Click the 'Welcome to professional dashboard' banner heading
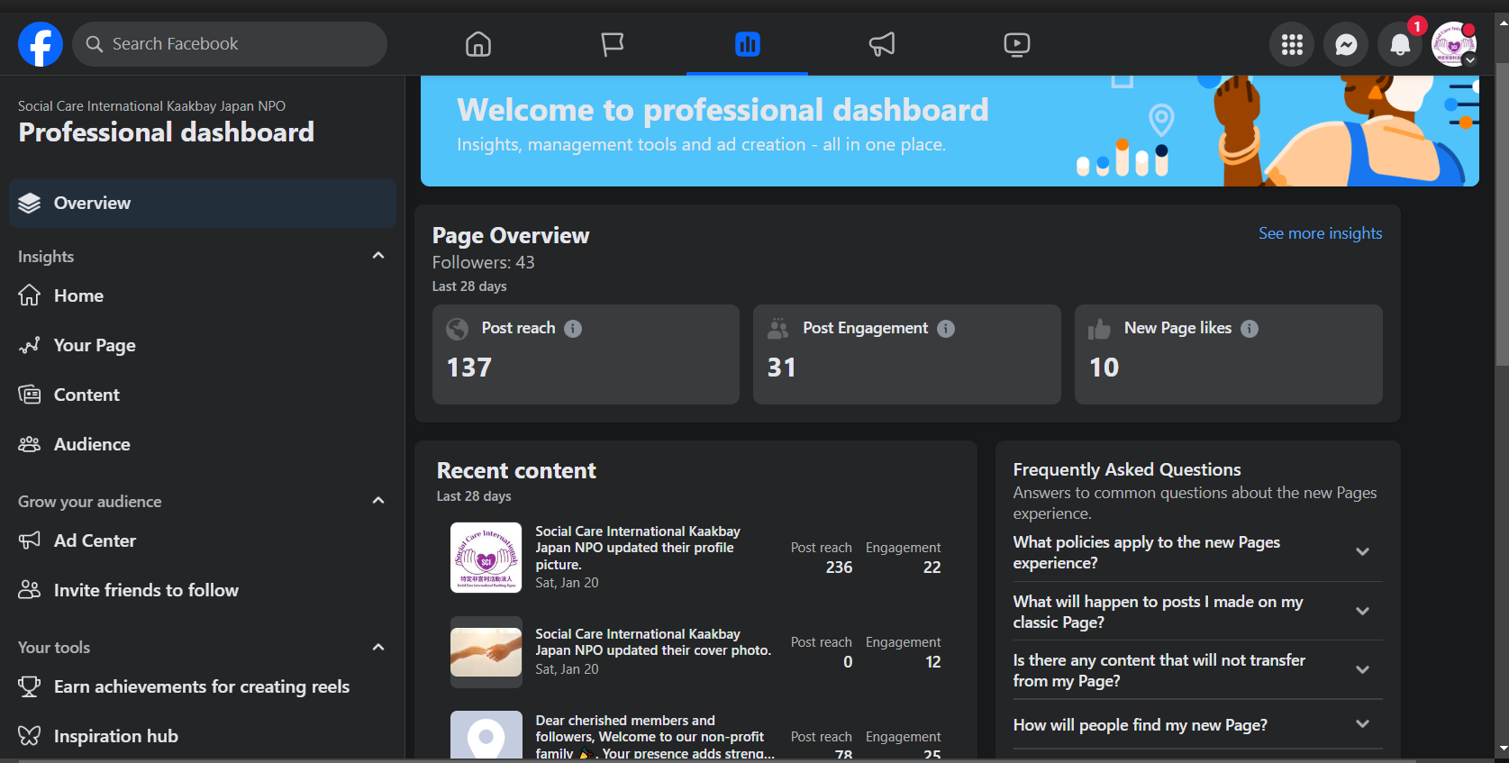The image size is (1509, 763). click(x=723, y=110)
